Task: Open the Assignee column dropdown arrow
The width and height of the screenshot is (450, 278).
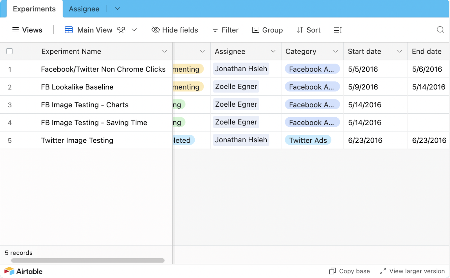Action: (x=273, y=51)
